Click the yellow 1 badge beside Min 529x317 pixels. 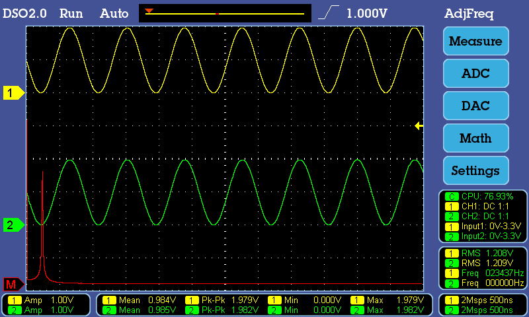(274, 300)
